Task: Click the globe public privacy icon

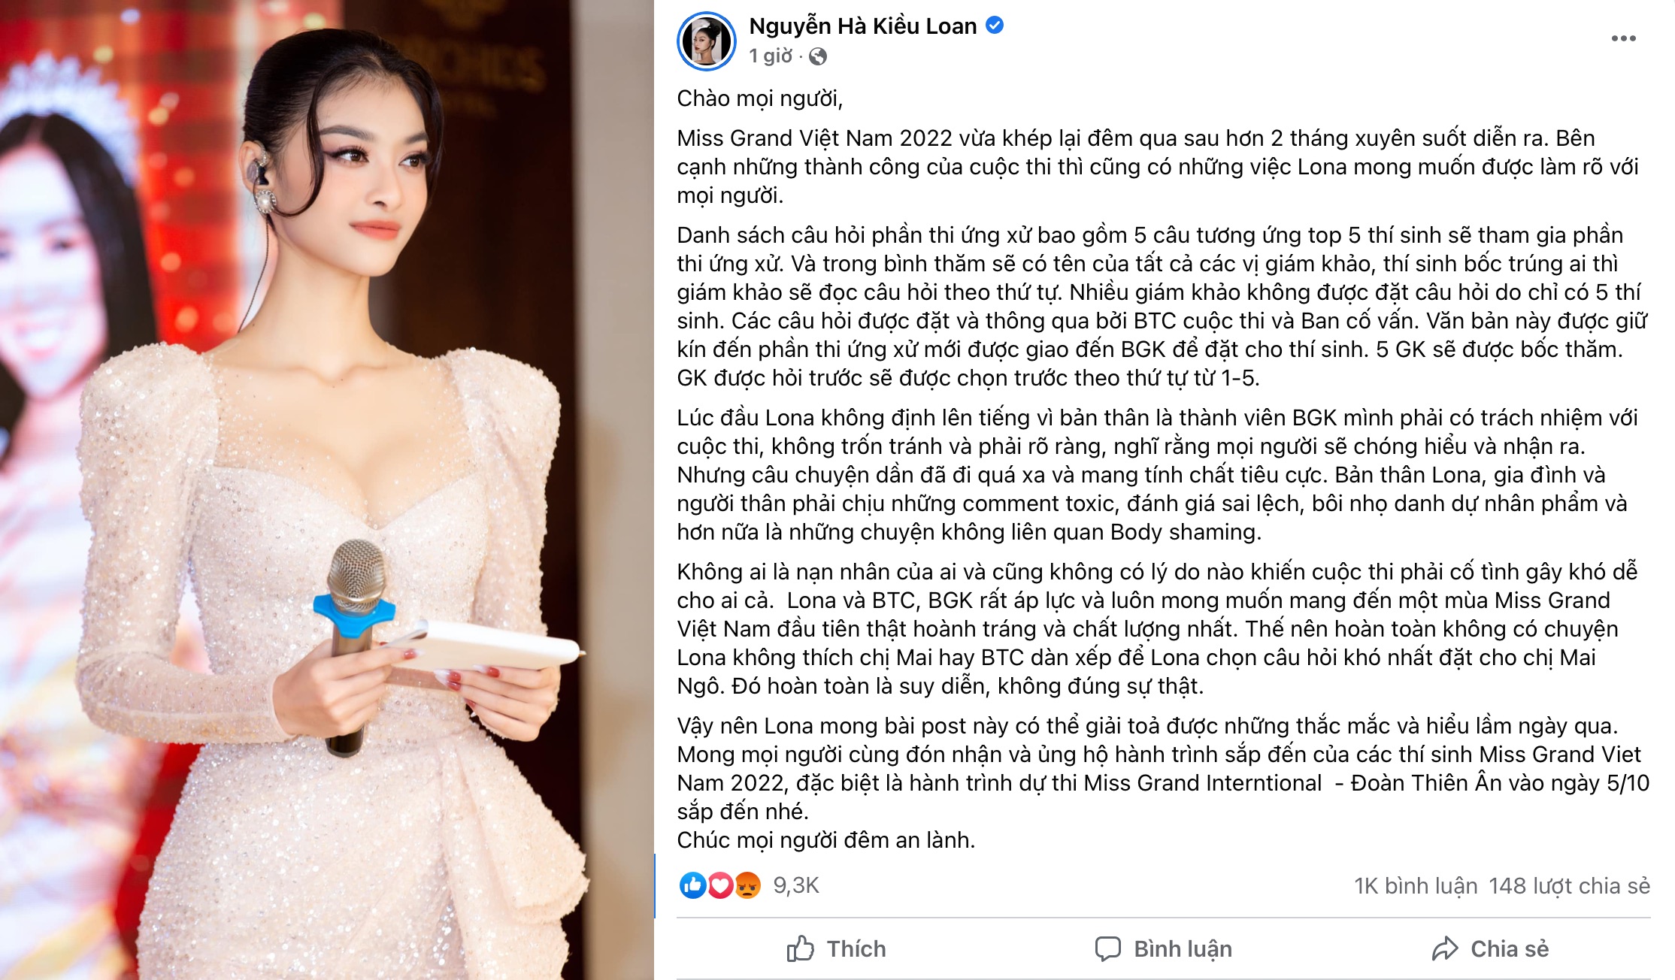Action: pos(818,56)
